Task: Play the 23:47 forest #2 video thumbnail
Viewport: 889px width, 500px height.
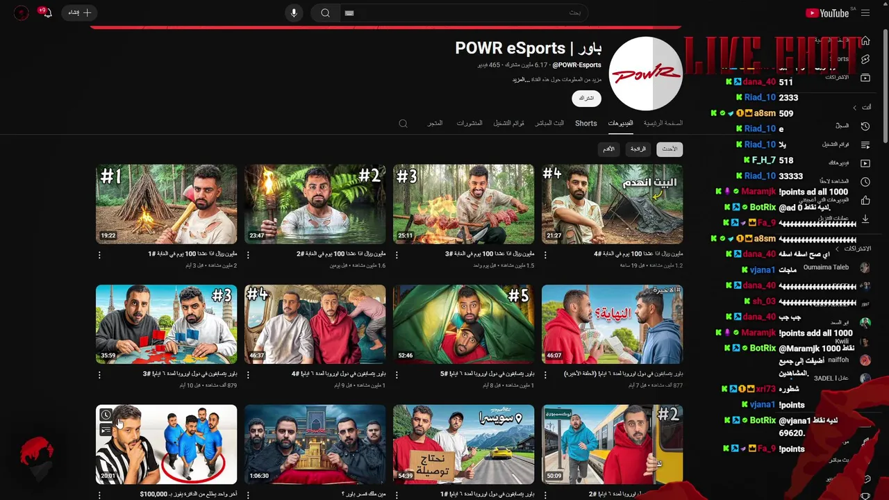Action: point(315,204)
